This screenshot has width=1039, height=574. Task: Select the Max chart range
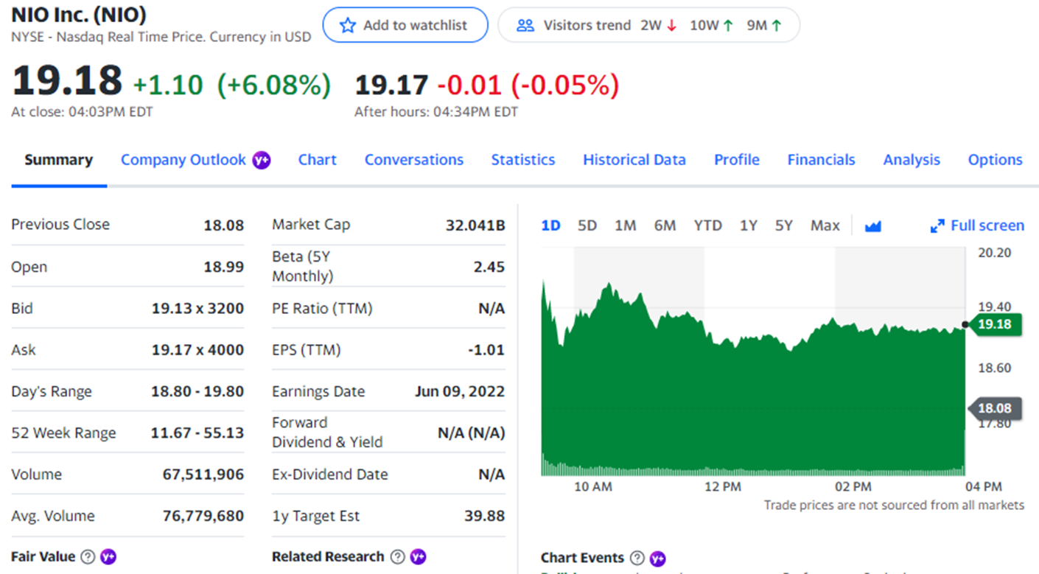[x=825, y=225]
